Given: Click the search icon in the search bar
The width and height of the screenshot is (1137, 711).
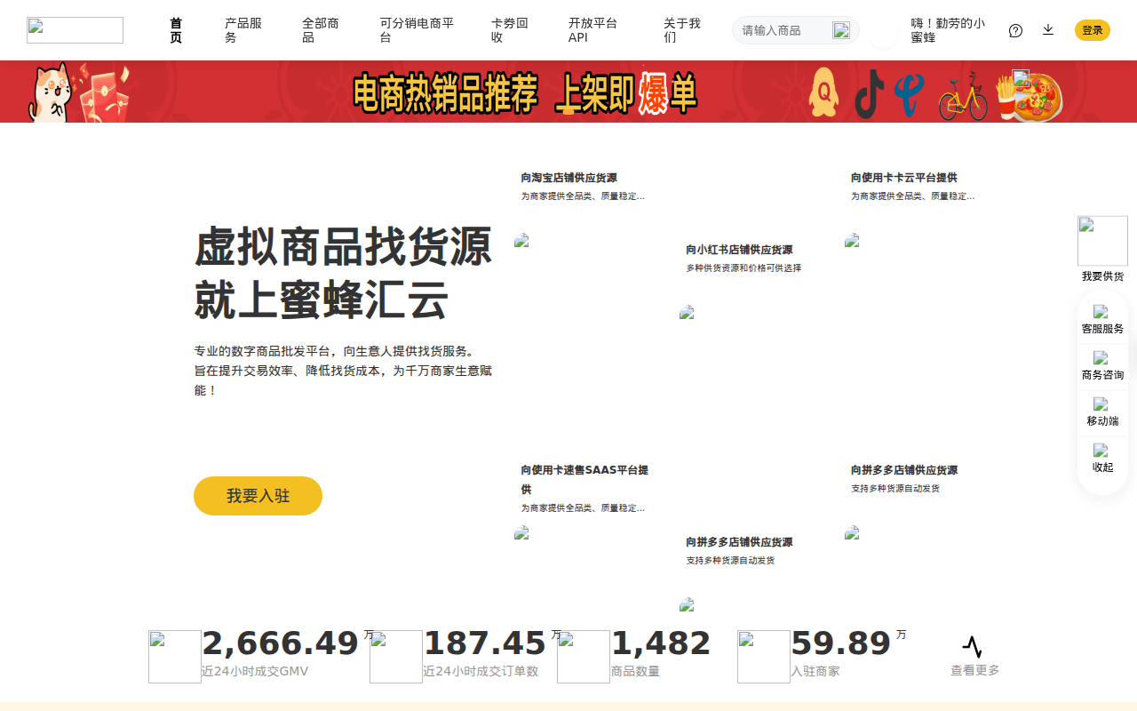Looking at the screenshot, I should pyautogui.click(x=840, y=29).
